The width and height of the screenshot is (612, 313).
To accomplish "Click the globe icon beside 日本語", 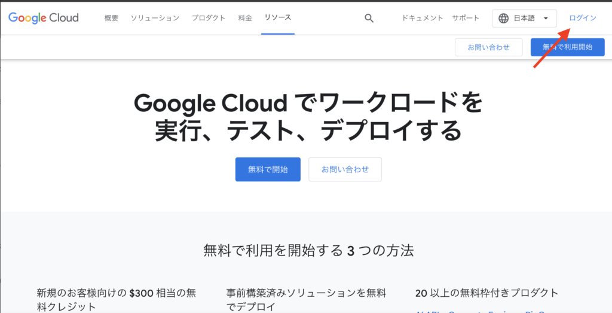I will coord(504,18).
